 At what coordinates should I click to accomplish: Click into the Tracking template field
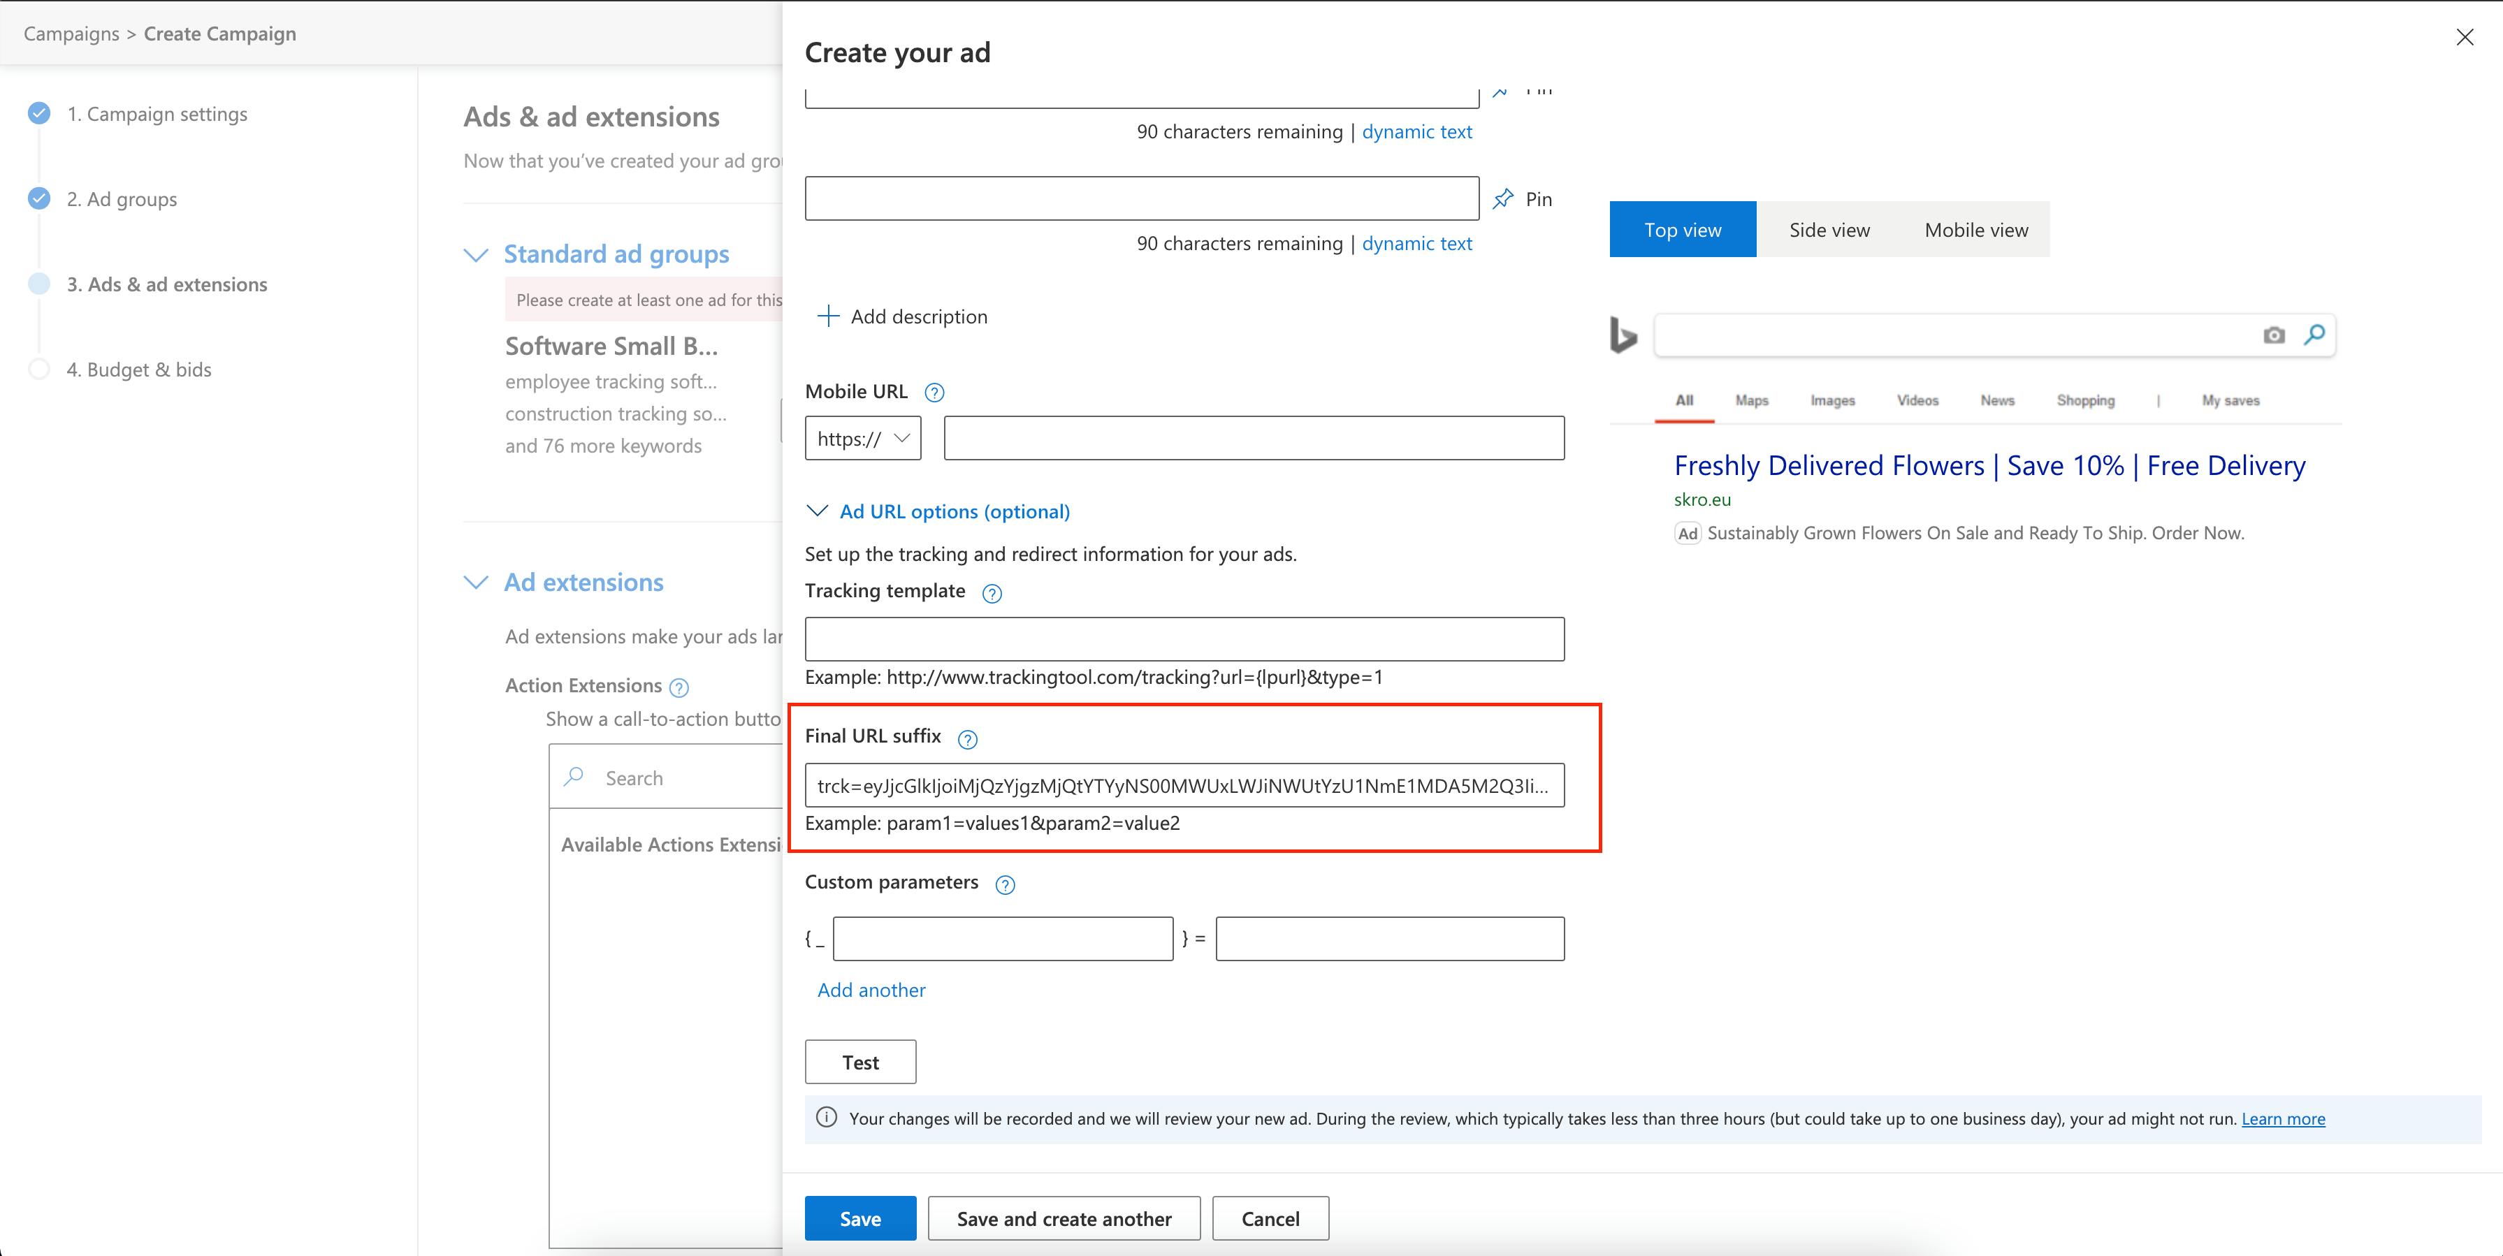1184,639
